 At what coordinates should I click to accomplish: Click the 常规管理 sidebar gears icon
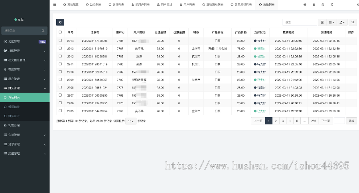[x=5, y=41]
